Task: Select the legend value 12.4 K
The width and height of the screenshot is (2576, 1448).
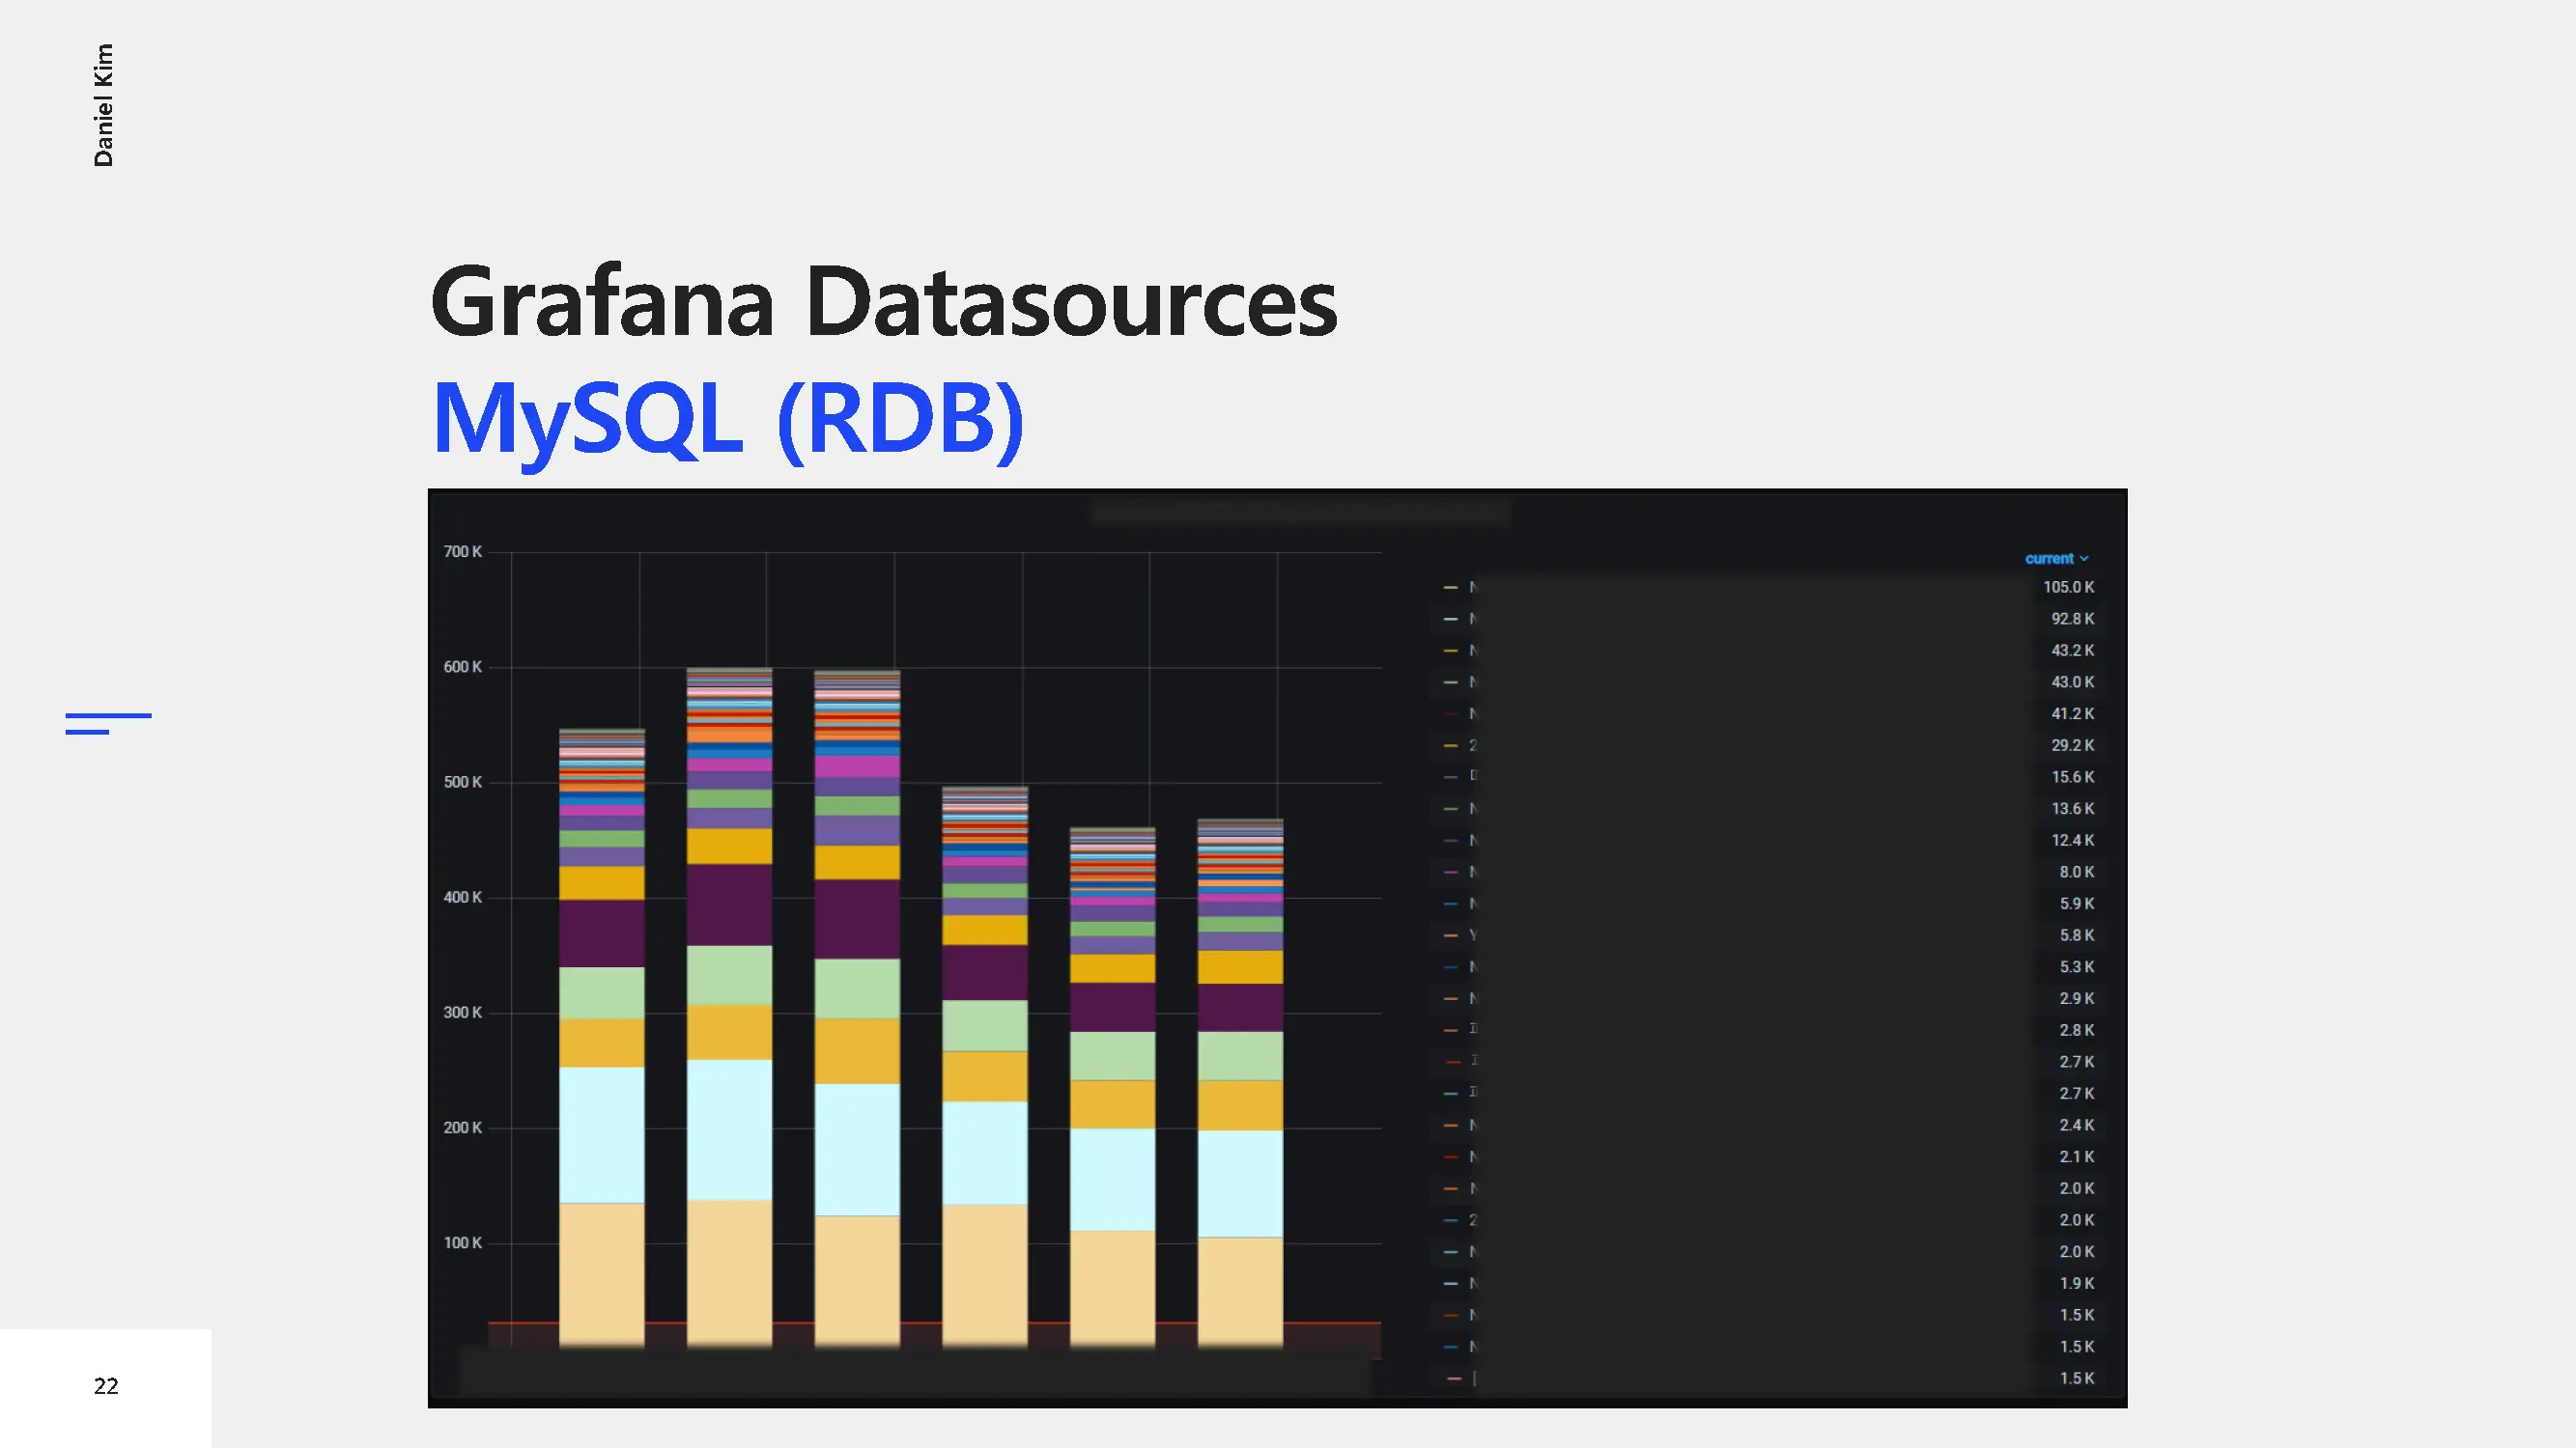Action: pyautogui.click(x=2072, y=841)
